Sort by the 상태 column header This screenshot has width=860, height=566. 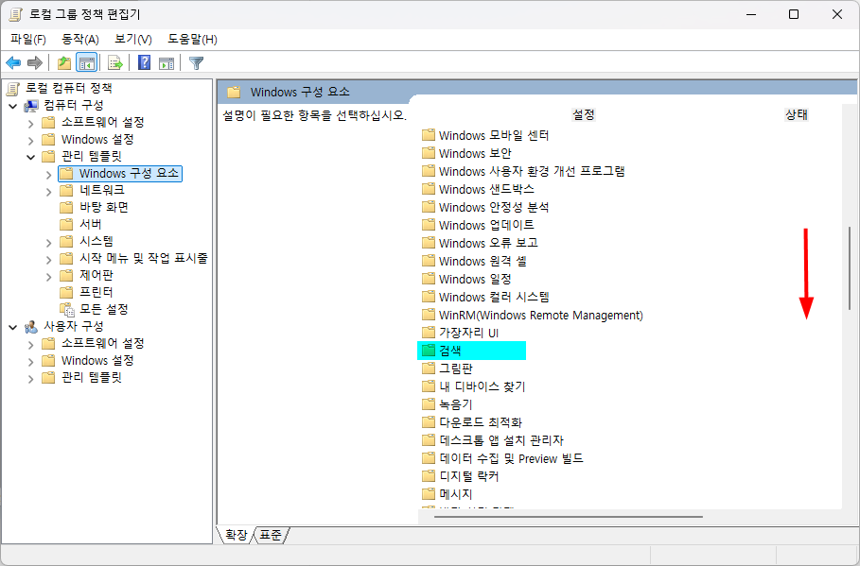click(797, 114)
